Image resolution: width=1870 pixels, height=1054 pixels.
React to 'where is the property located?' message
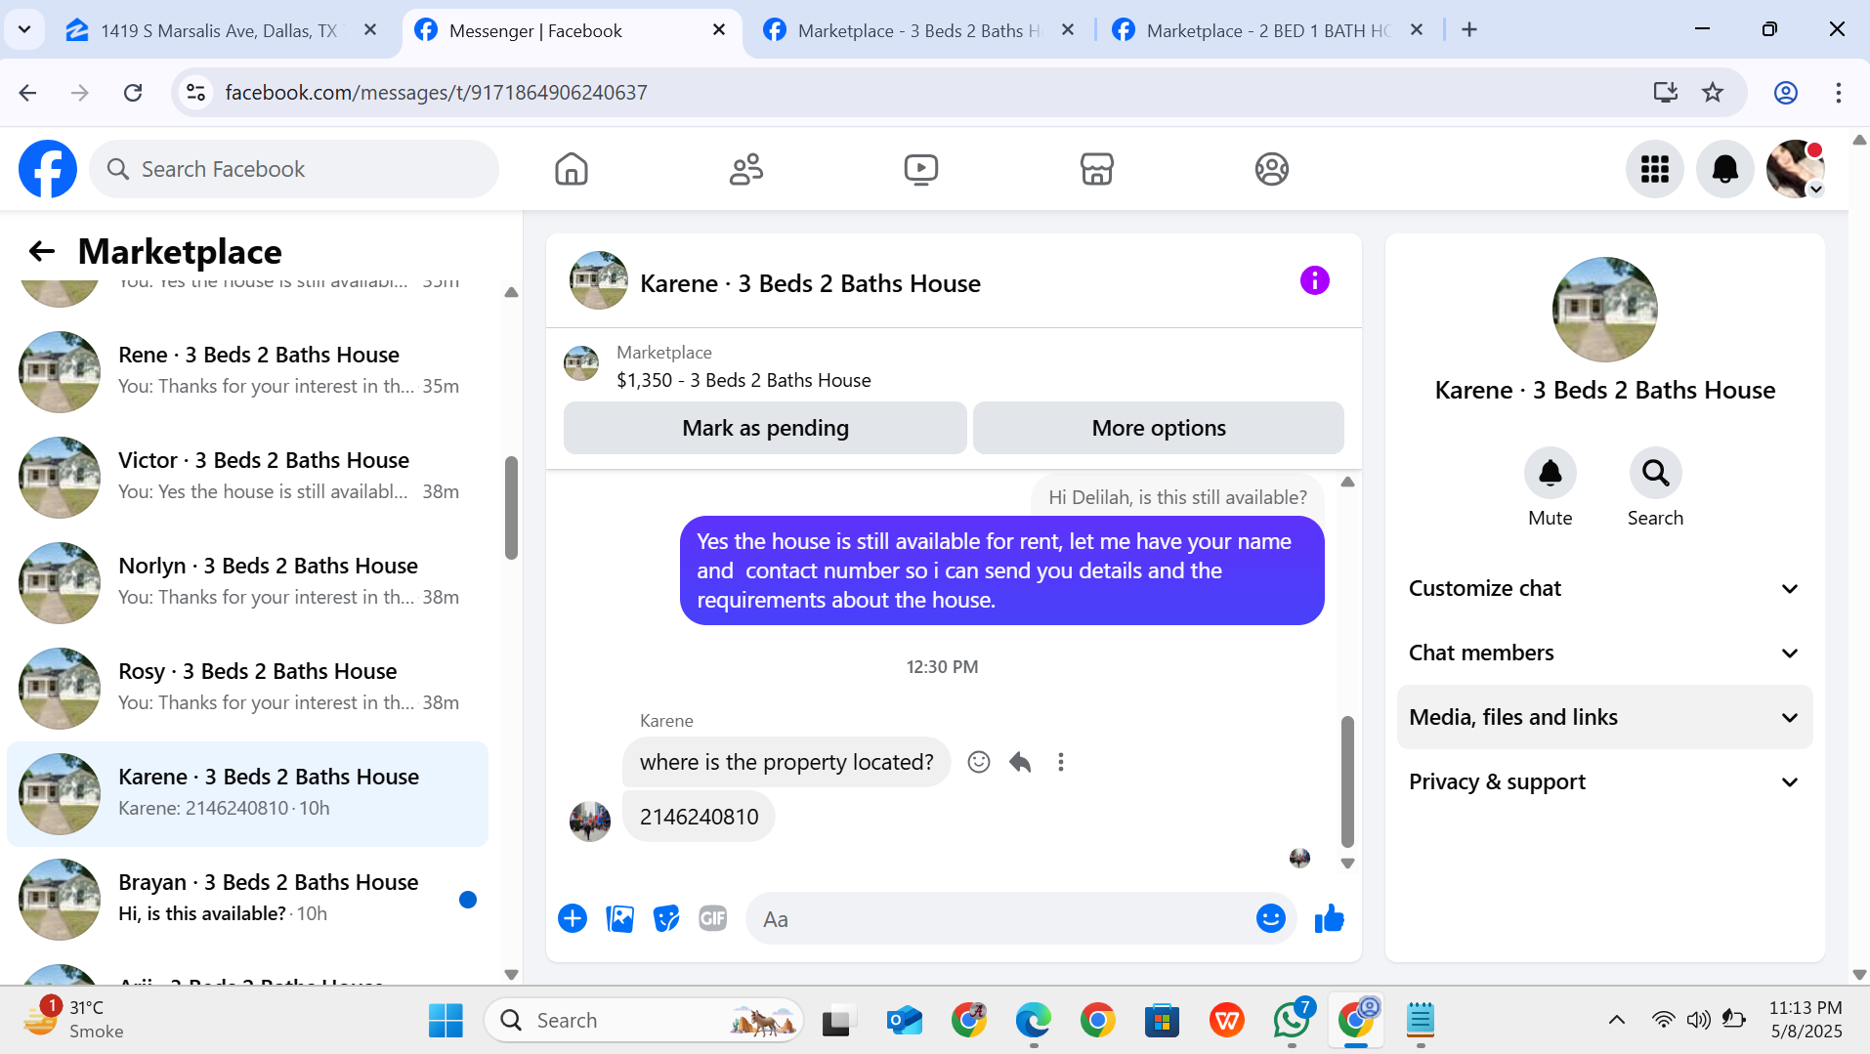(x=979, y=762)
